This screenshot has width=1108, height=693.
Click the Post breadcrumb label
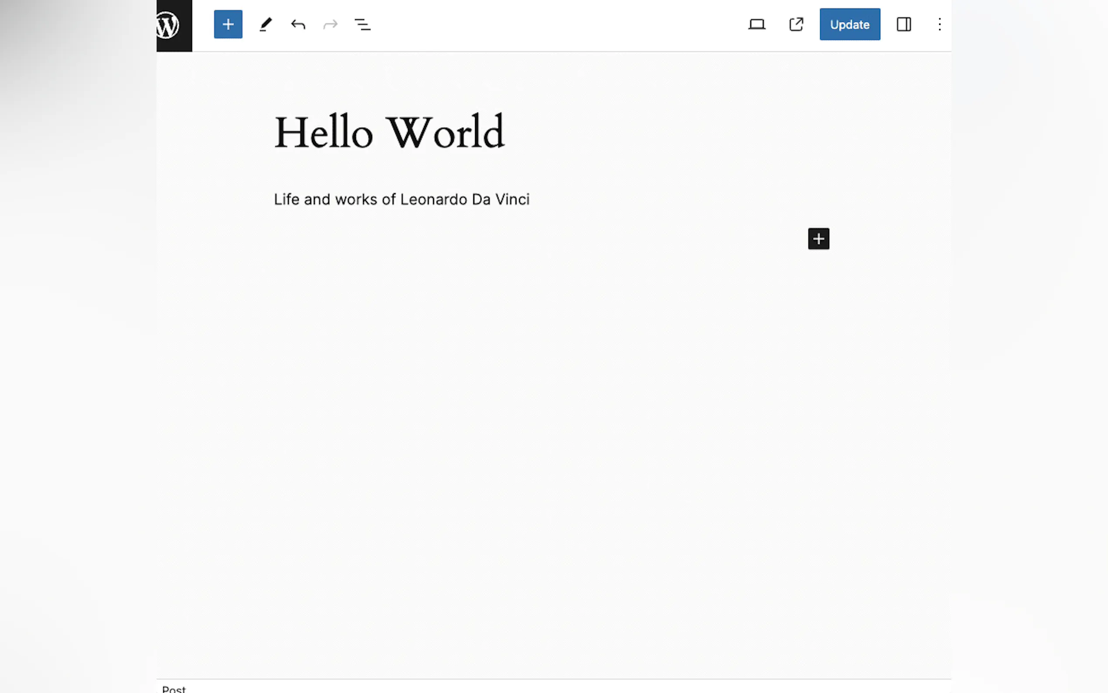173,688
